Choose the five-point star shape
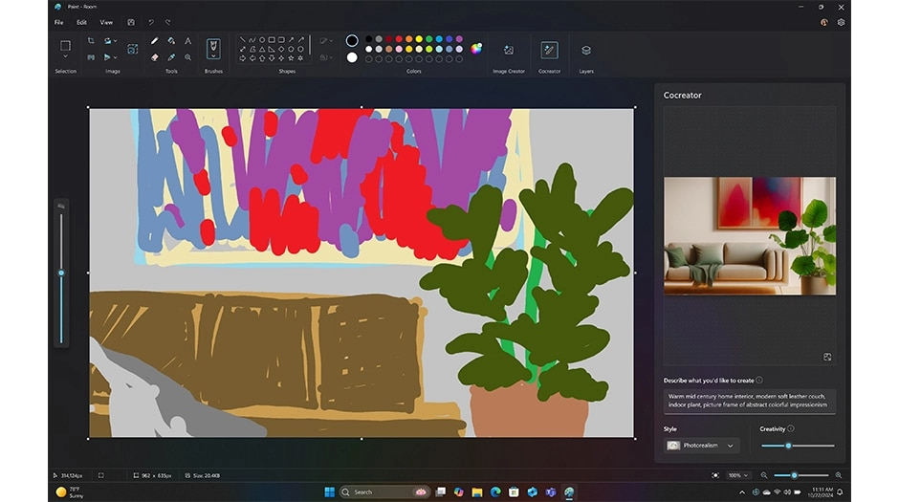 tap(291, 58)
